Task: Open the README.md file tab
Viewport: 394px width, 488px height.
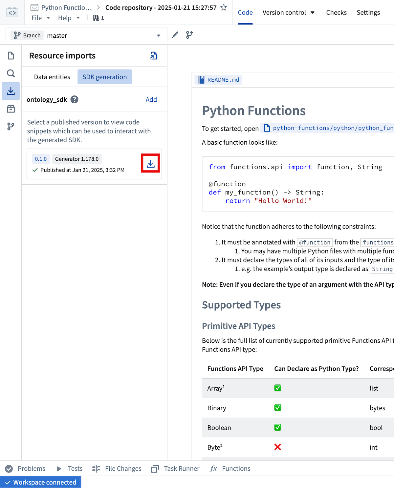Action: [x=219, y=80]
